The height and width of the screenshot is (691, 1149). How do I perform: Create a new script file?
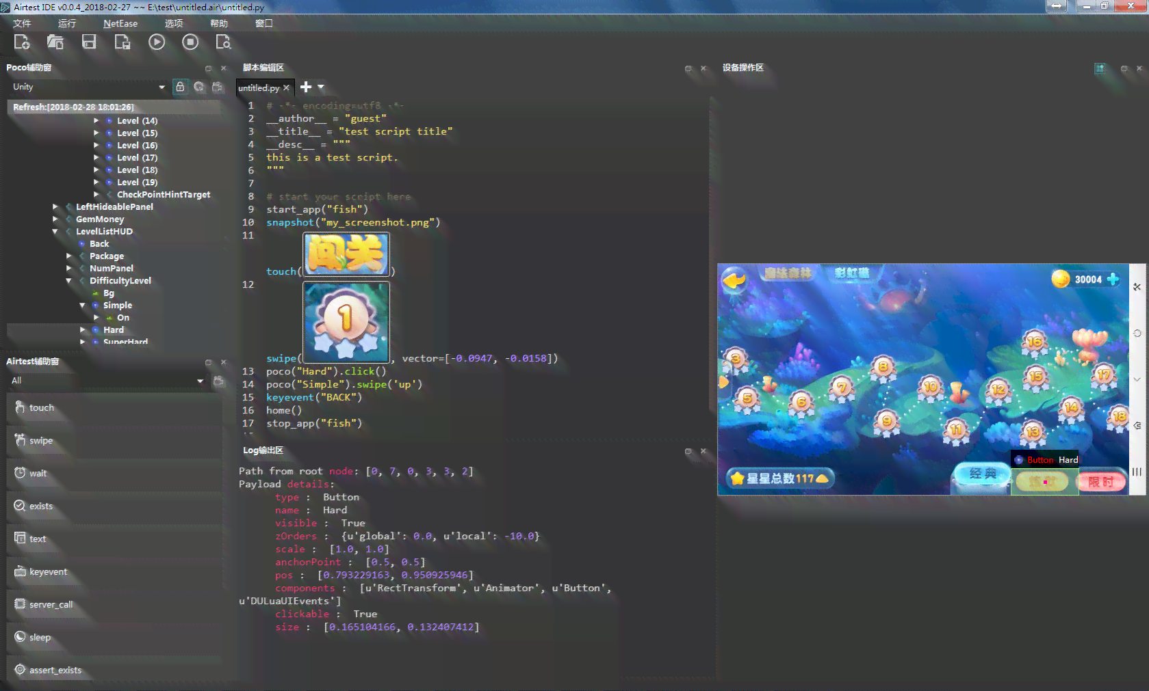click(22, 42)
